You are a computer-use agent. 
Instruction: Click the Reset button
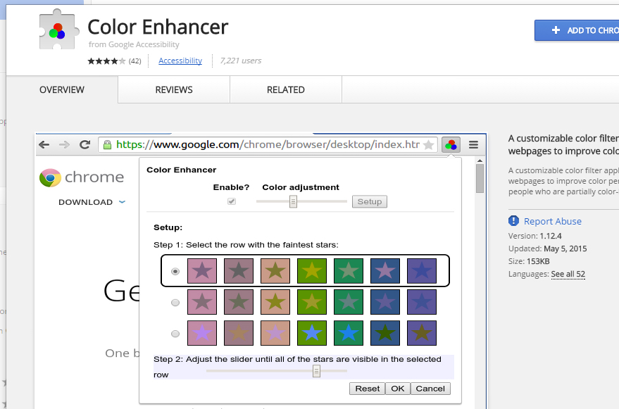[x=367, y=389]
